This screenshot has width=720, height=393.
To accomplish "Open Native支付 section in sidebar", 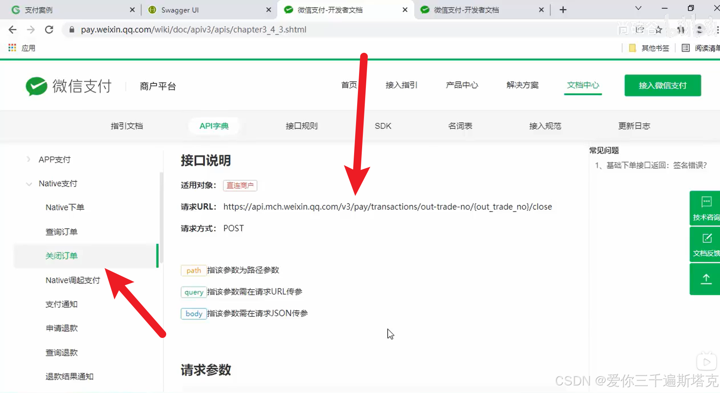I will coord(58,183).
